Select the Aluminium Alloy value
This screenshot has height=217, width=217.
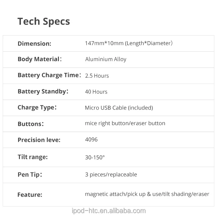point(106,59)
